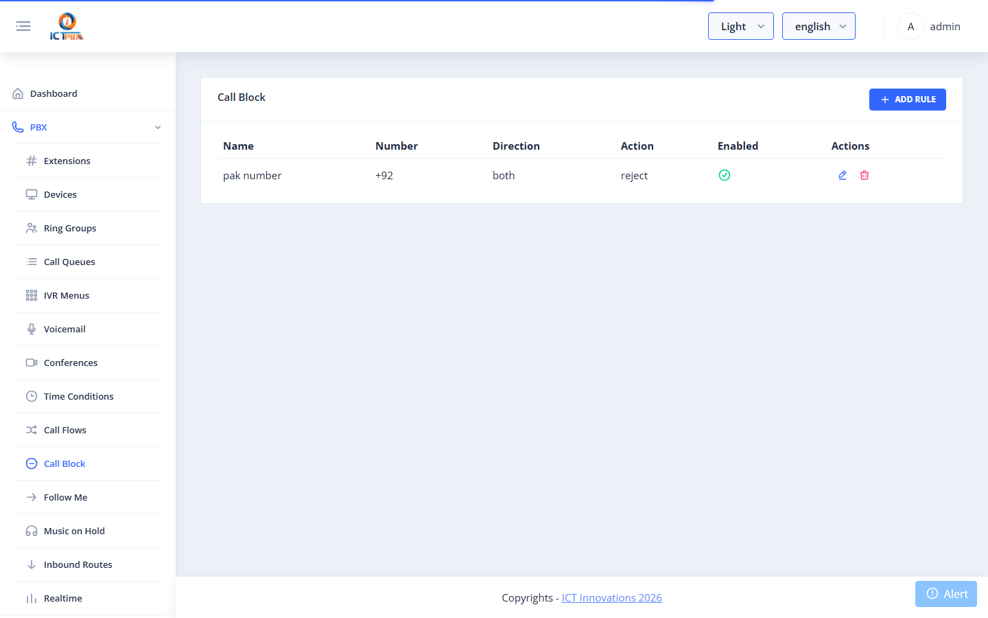
Task: Open Voicemail microphone icon item
Action: (32, 329)
